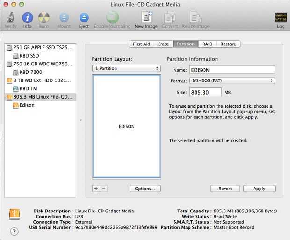Click the Apply button
Screen dimensions: 290x240
click(260, 189)
